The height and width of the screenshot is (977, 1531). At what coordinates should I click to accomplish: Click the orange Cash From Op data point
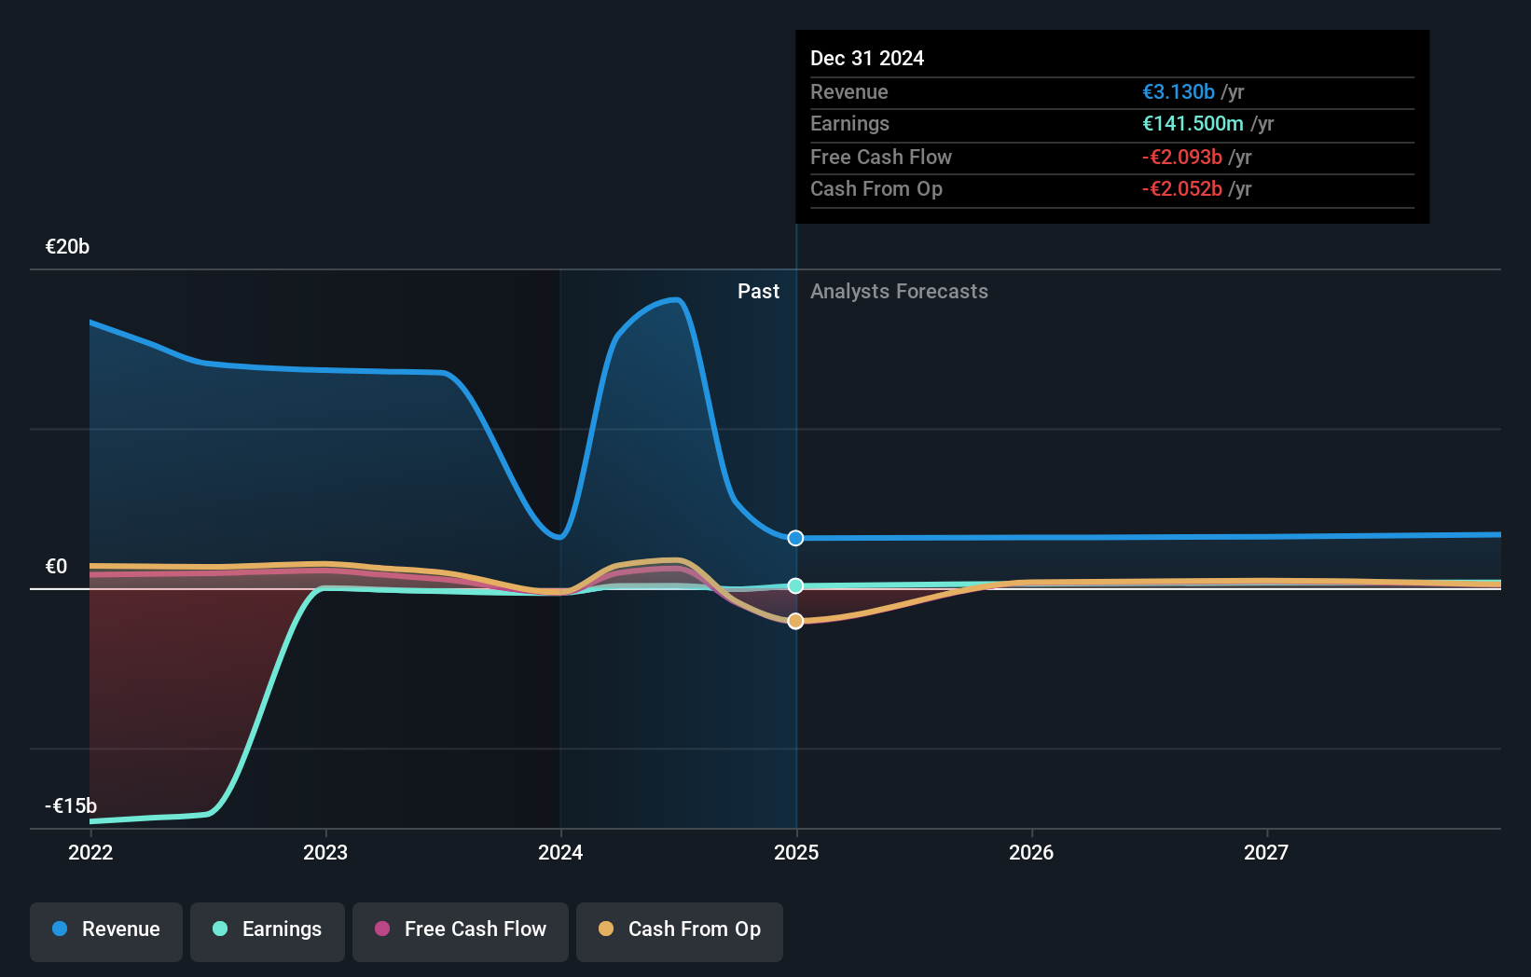click(x=795, y=621)
